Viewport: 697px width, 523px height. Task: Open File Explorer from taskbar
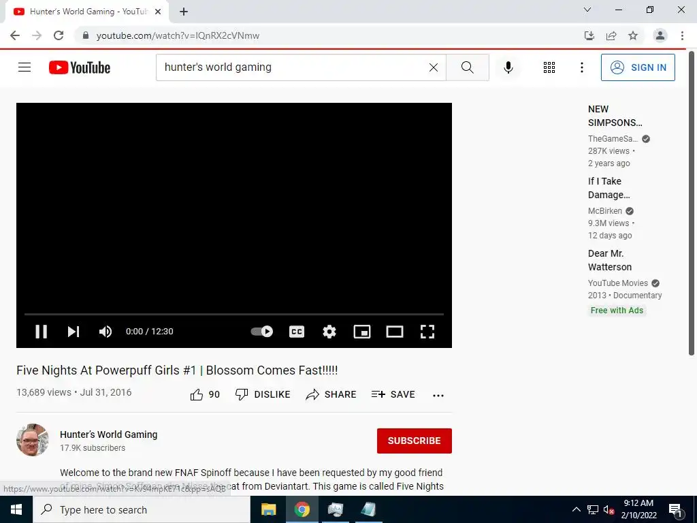(x=268, y=509)
